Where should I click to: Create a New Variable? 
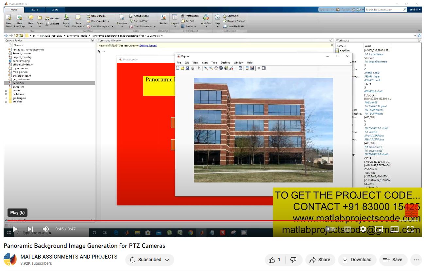(96, 16)
